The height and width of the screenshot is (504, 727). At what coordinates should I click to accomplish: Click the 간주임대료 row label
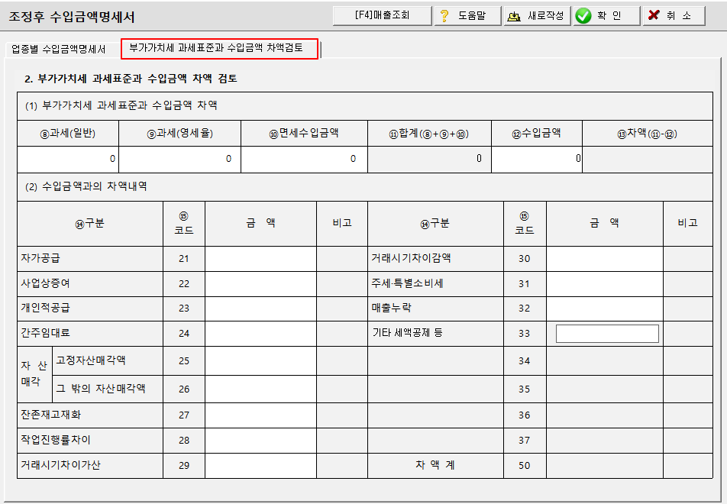[46, 333]
